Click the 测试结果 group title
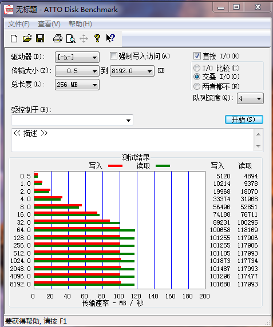 point(136,157)
